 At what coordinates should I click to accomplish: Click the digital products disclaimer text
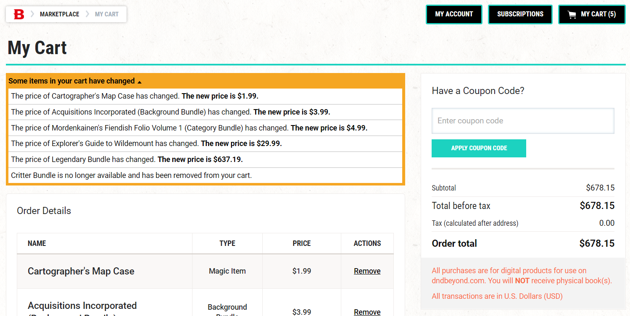522,276
